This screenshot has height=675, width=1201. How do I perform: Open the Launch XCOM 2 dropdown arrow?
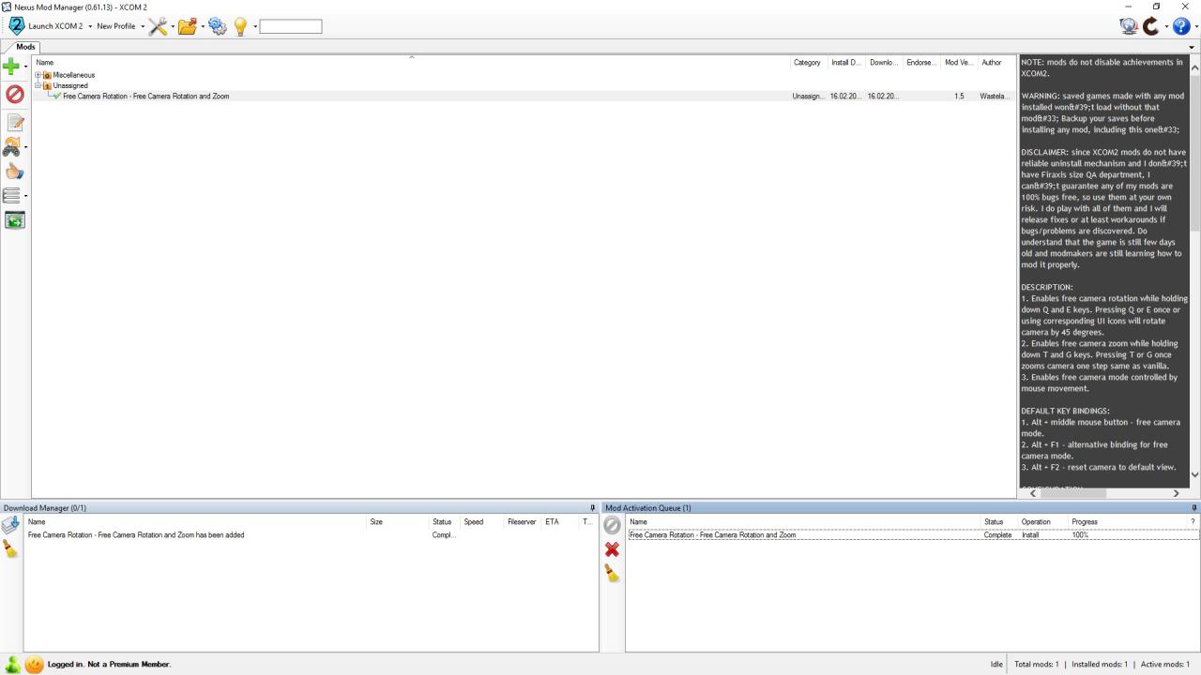90,26
